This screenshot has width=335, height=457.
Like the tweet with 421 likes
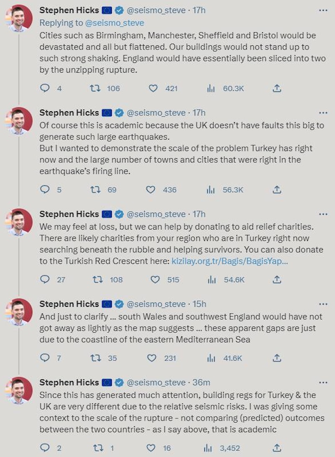tap(154, 88)
